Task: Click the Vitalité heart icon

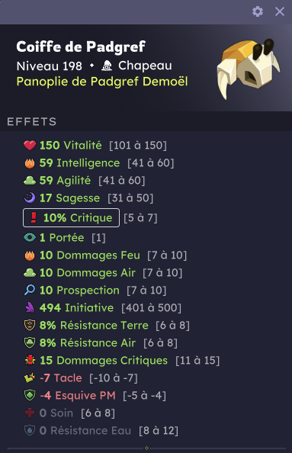Action: coord(30,146)
